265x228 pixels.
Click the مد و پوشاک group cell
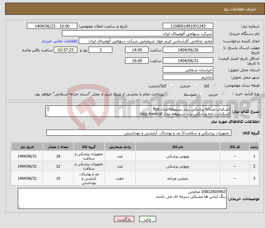pyautogui.click(x=89, y=178)
